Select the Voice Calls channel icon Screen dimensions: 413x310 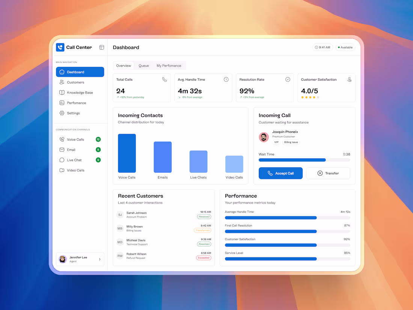(63, 139)
